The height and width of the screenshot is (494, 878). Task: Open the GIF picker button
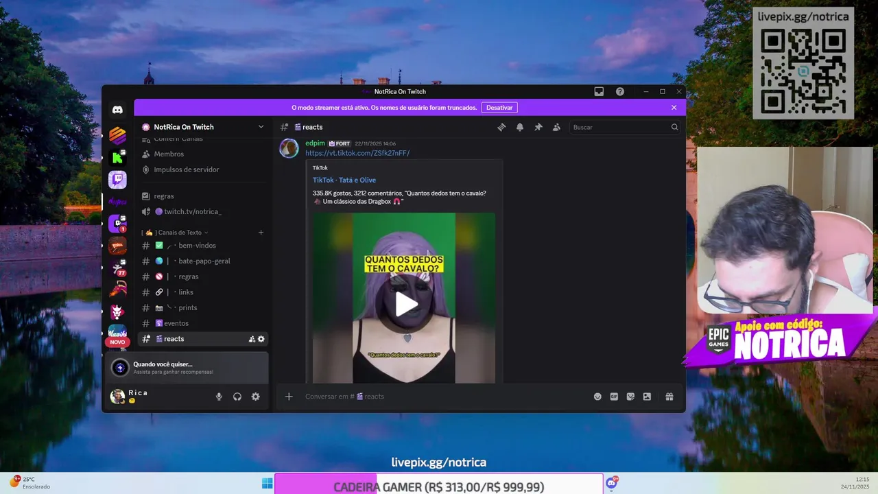(614, 397)
